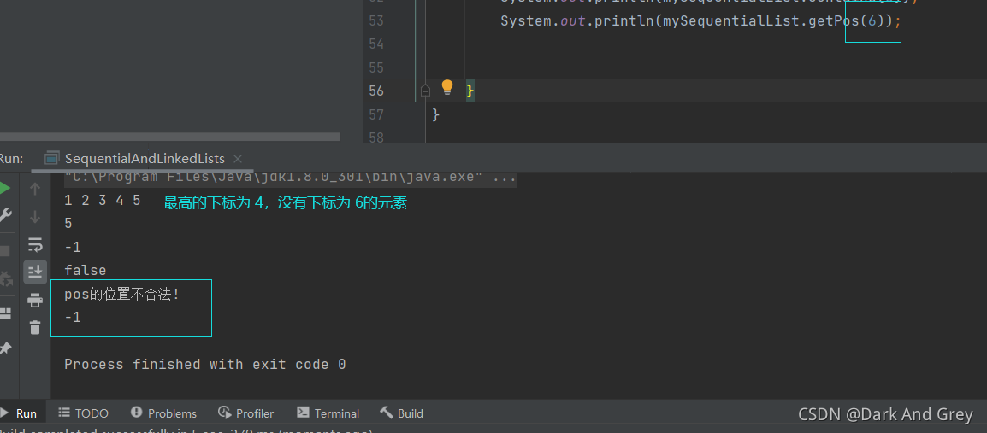Toggle soft-wrap in the console
The height and width of the screenshot is (433, 987).
coord(35,244)
